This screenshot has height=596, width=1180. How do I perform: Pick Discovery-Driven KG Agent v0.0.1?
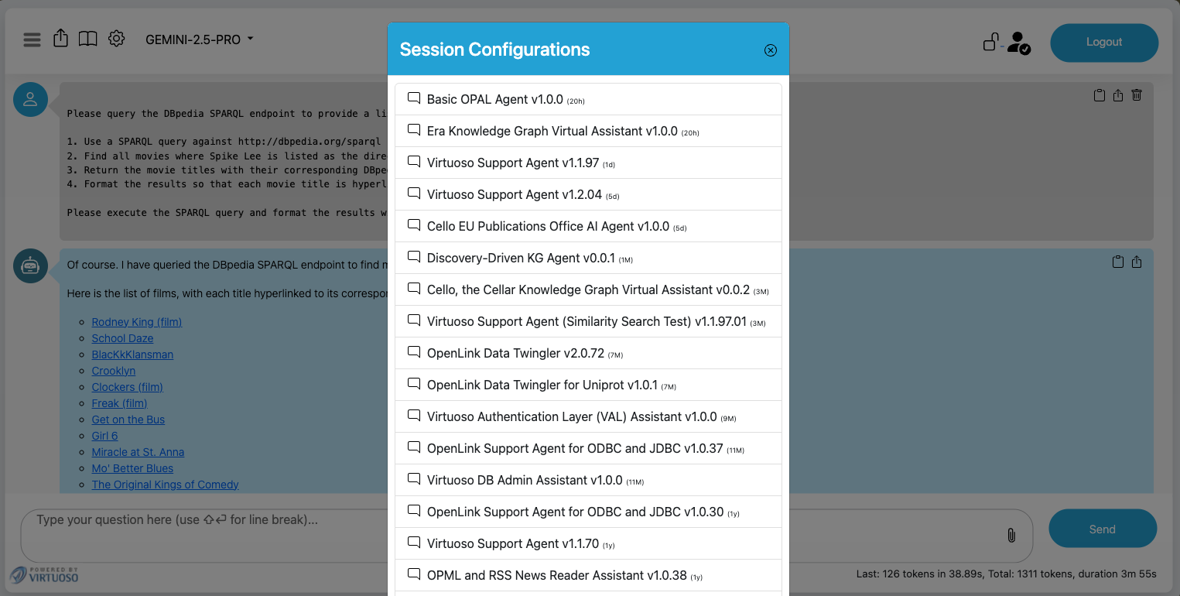coord(520,259)
